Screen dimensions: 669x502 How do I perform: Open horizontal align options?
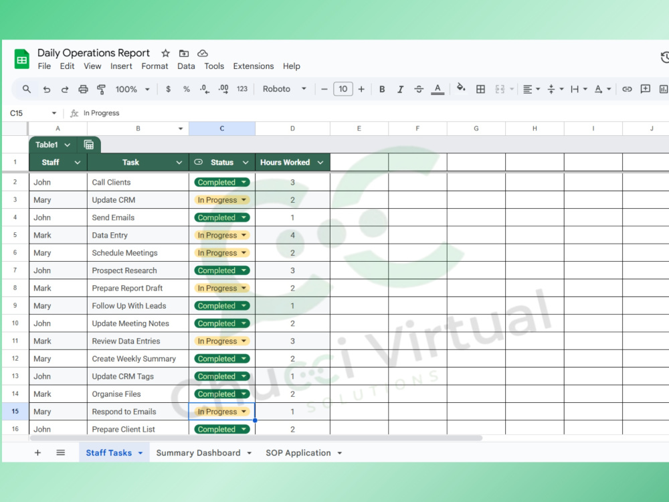pyautogui.click(x=532, y=89)
